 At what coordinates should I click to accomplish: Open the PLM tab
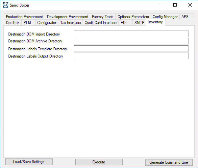[x=27, y=23]
